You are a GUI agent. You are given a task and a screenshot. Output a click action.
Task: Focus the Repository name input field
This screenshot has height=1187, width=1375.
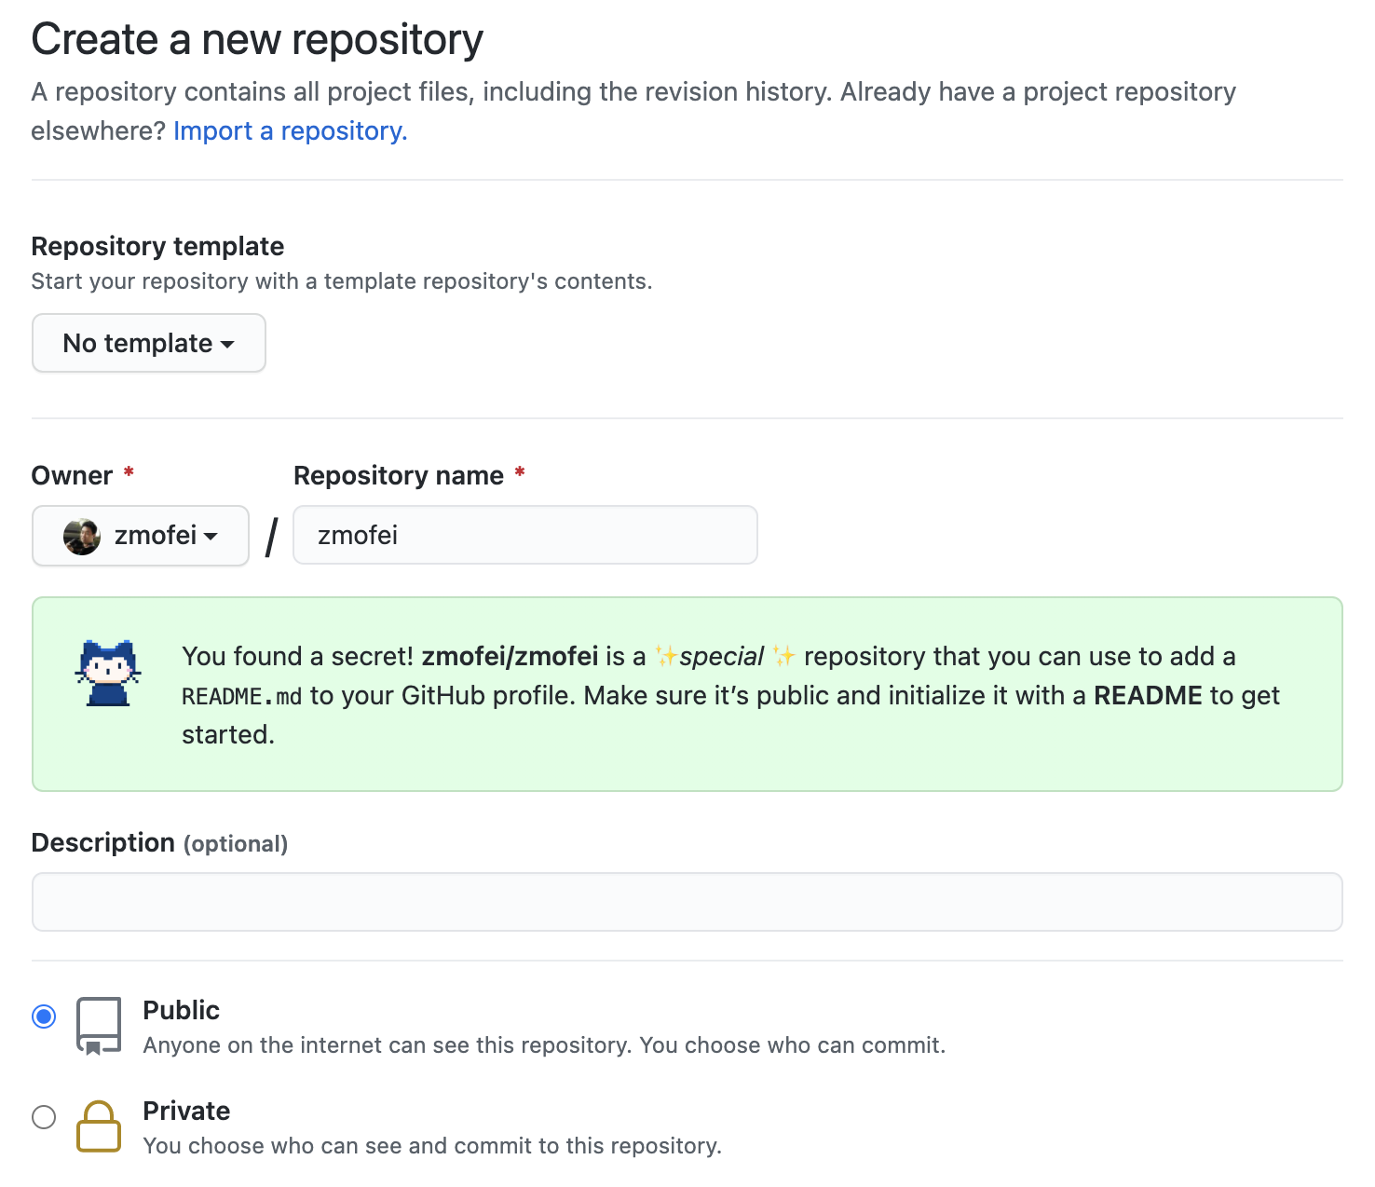click(525, 535)
